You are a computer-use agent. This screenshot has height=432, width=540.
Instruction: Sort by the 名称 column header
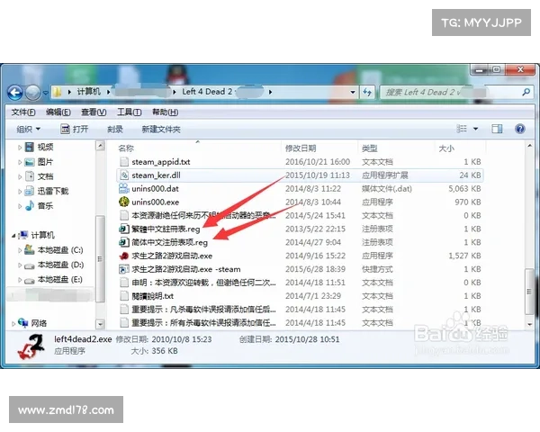(x=126, y=148)
